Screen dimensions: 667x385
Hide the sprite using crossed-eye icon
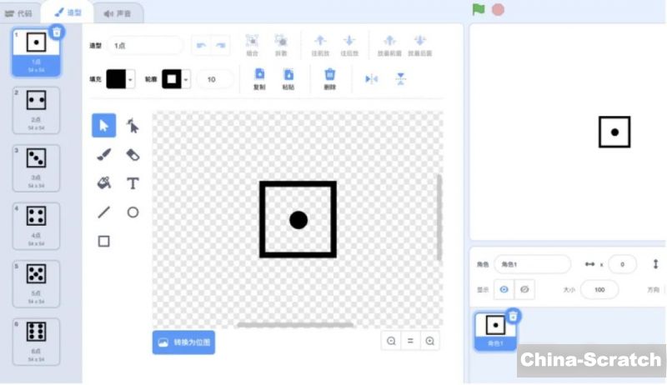[524, 289]
